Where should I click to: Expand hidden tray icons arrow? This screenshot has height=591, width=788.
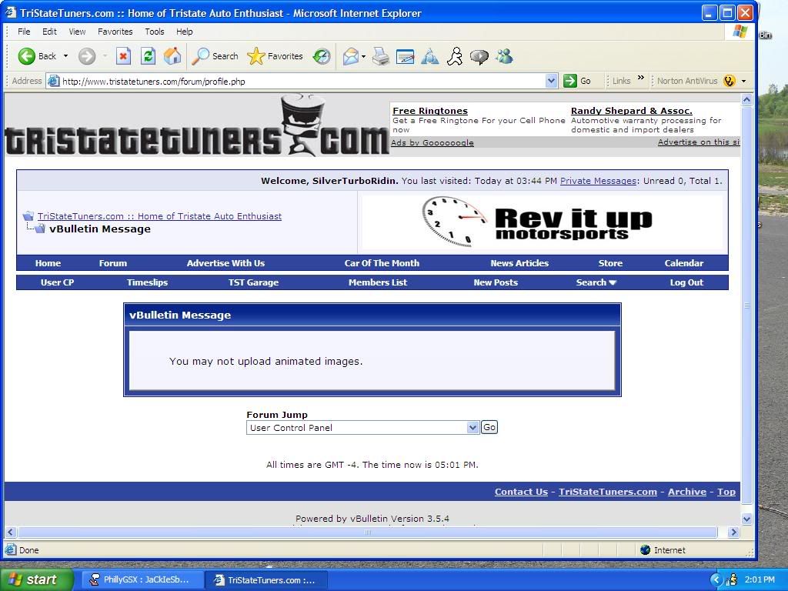716,579
